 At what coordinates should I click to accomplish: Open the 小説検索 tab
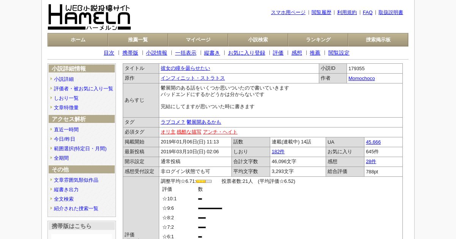click(258, 40)
